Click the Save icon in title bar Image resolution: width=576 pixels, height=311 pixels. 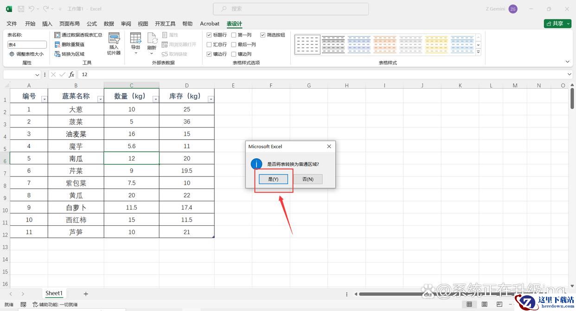[21, 9]
